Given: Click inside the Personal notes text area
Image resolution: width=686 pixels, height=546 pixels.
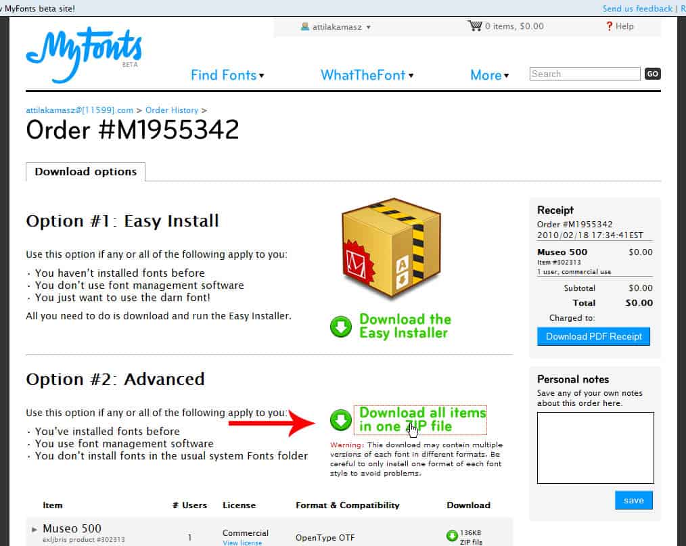Looking at the screenshot, I should [x=595, y=448].
